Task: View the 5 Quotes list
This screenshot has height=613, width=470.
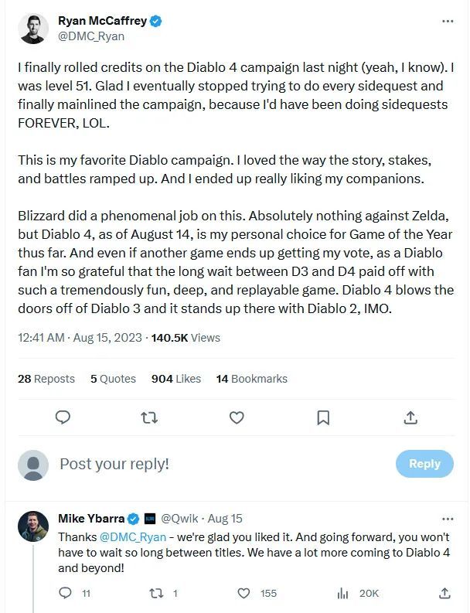Action: pyautogui.click(x=113, y=379)
